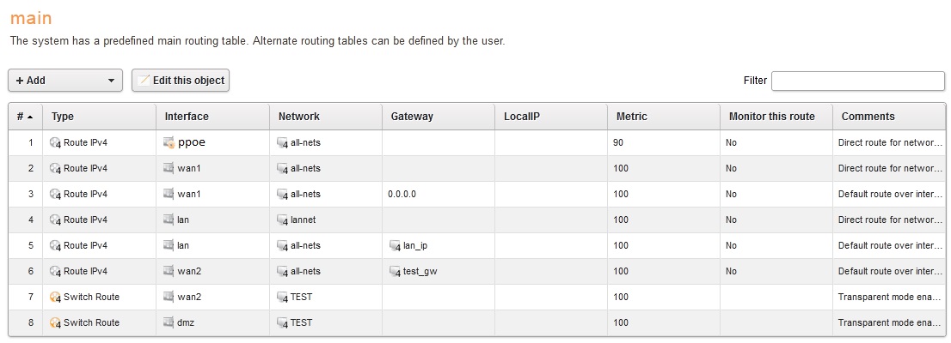Click the ppoe interface icon in row 1
Image resolution: width=951 pixels, height=343 pixels.
[x=169, y=142]
